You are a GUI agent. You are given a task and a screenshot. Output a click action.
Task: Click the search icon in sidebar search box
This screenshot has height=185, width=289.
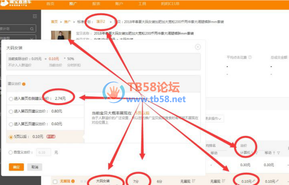coord(32,29)
